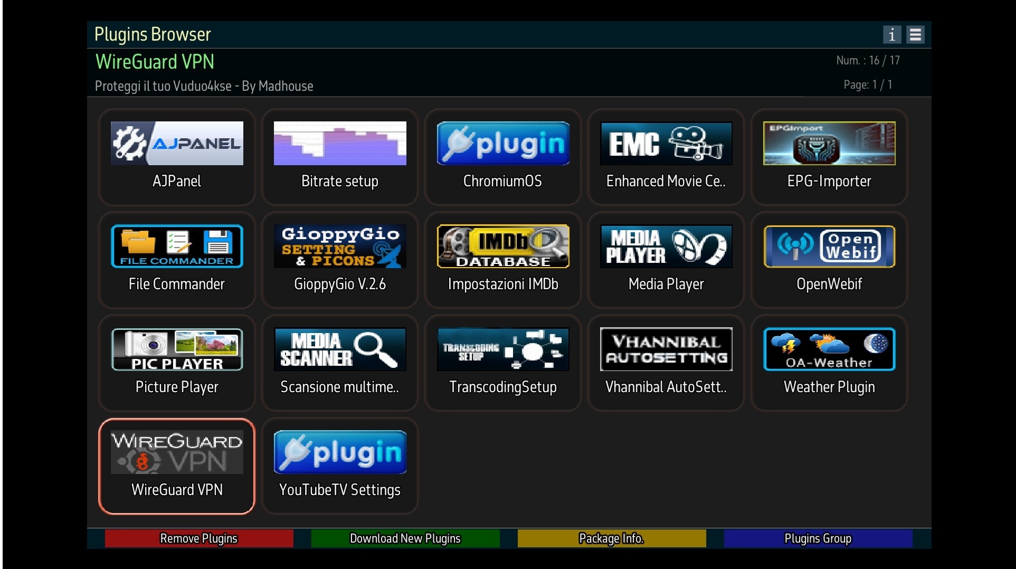1016x569 pixels.
Task: Select the Bitrate setup chart icon
Action: click(340, 144)
